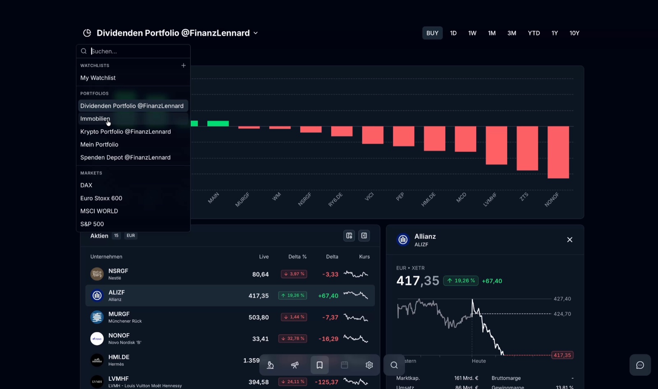Sort by Delta column header

coord(332,256)
